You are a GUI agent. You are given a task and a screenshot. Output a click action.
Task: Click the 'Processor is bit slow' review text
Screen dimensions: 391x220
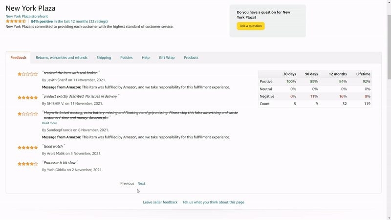60,163
